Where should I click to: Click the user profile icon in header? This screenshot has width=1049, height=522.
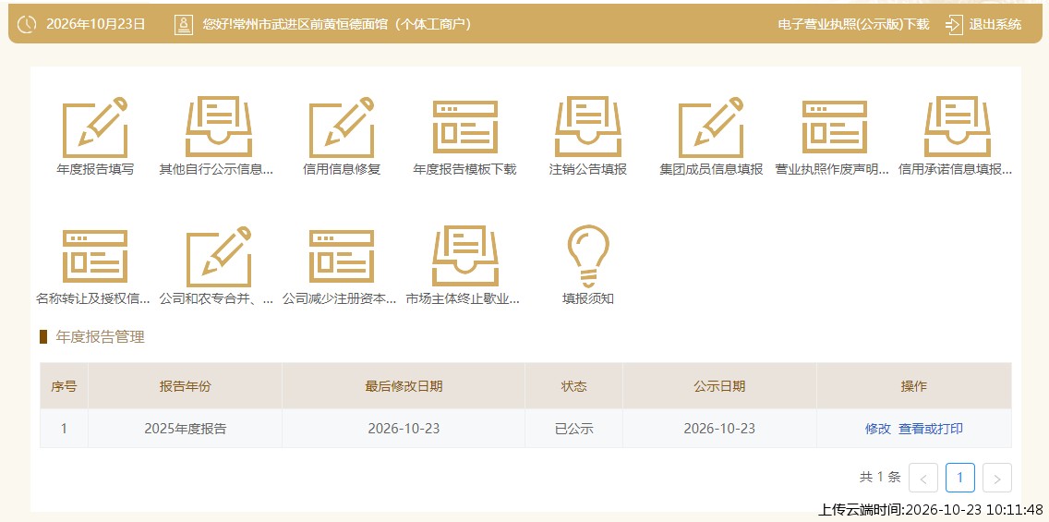183,25
